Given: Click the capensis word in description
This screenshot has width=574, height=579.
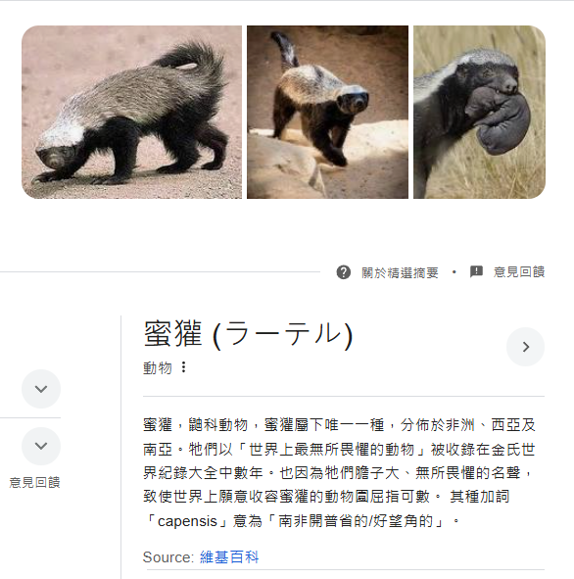Looking at the screenshot, I should pos(187,521).
